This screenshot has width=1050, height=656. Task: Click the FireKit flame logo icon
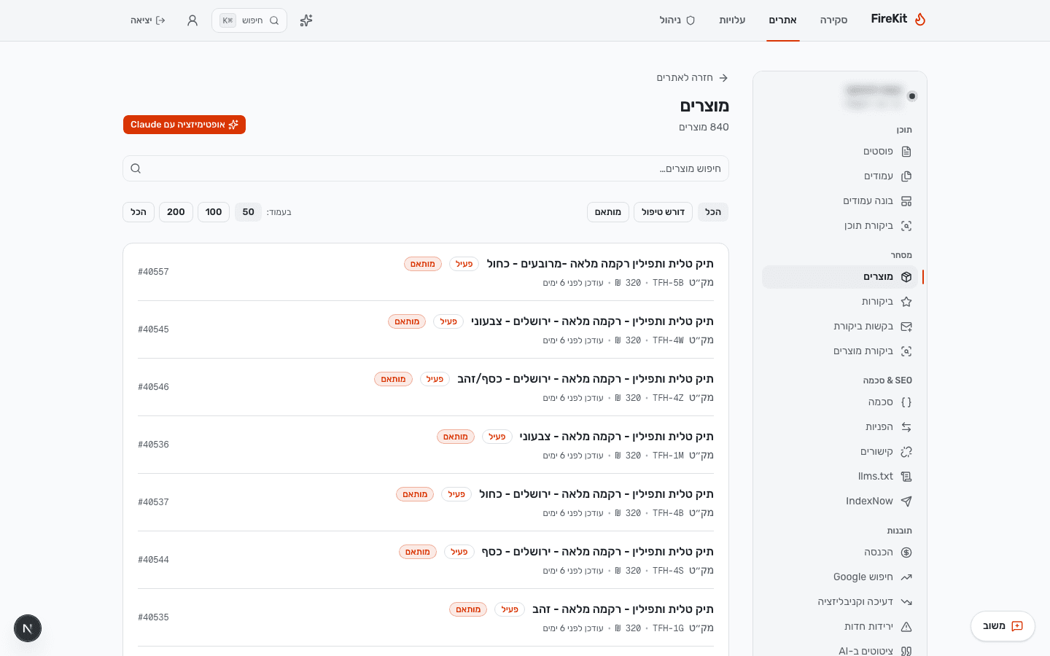(920, 20)
